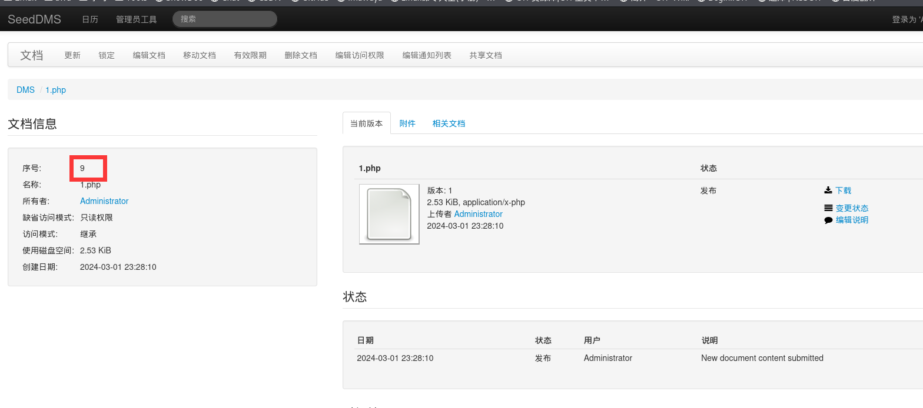Click 更新 in document toolbar

pyautogui.click(x=72, y=55)
